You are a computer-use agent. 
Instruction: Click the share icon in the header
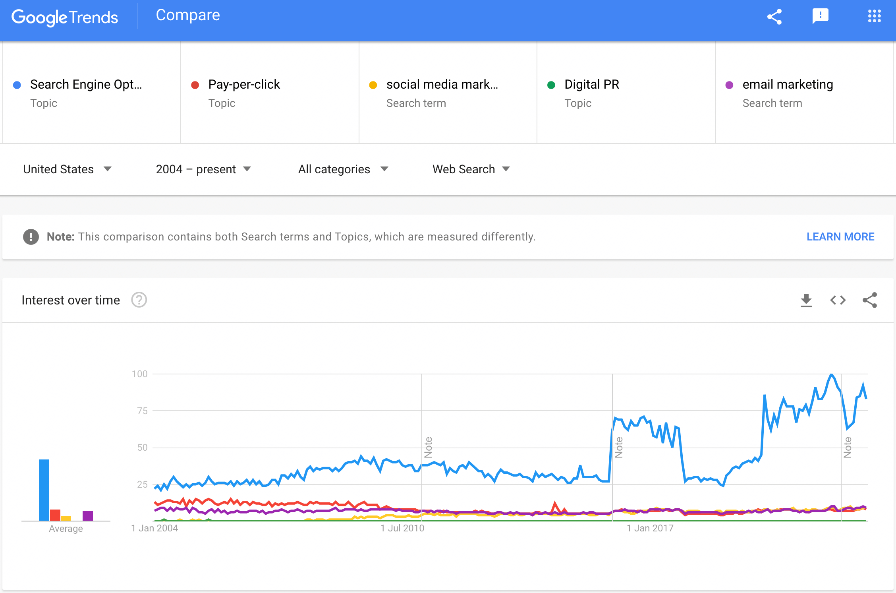pos(774,17)
